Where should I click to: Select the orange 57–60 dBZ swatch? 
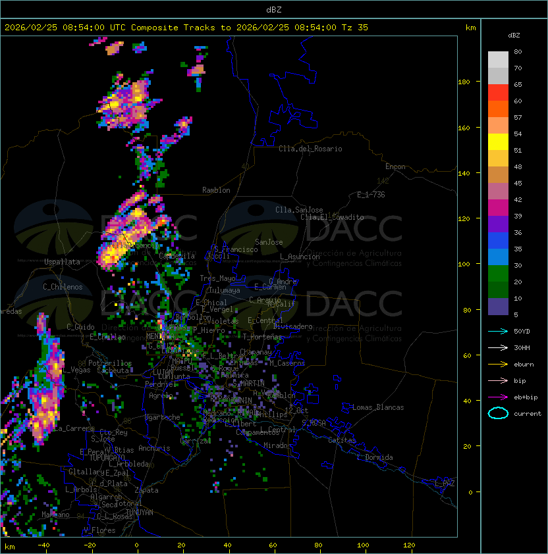point(498,109)
